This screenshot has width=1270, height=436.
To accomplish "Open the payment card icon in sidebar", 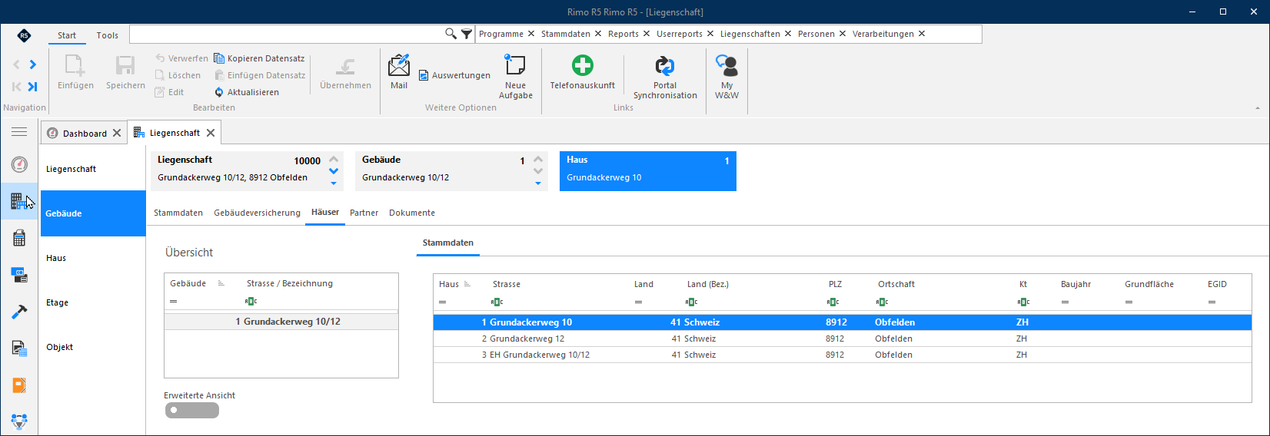I will coord(19,275).
